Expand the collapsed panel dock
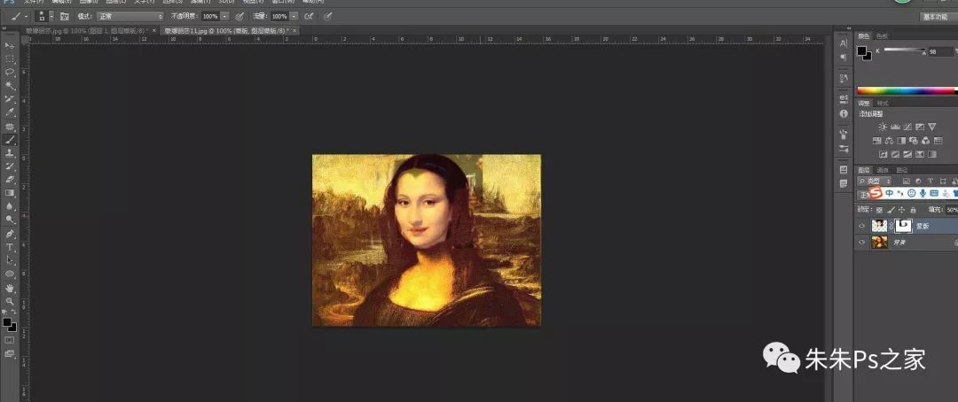 848,28
